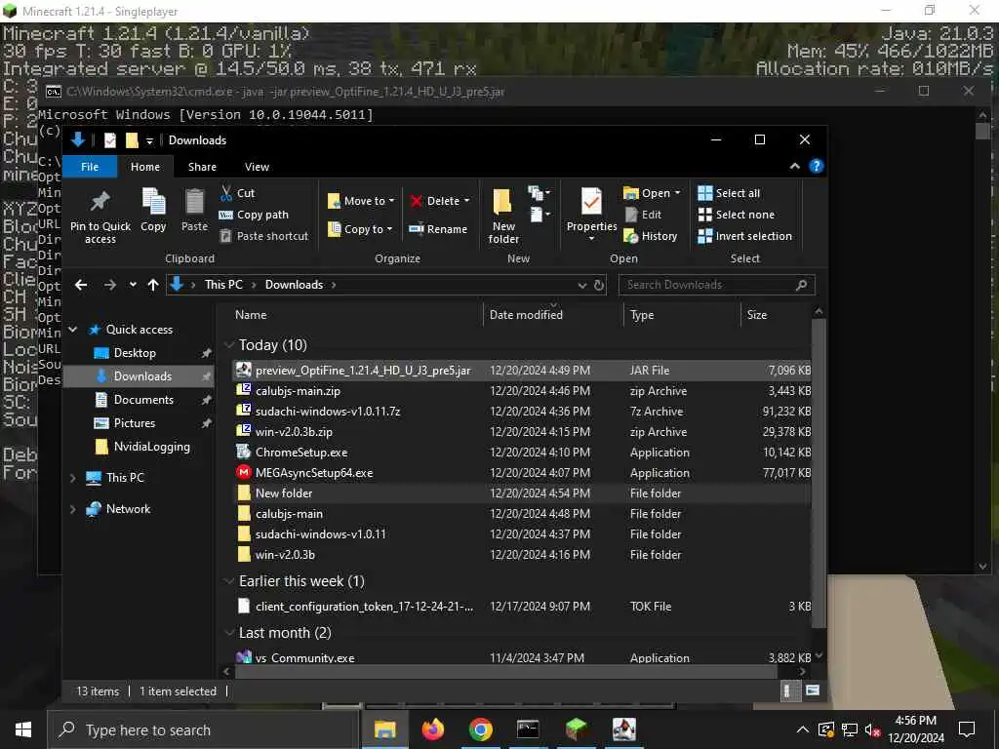Open the Open button dropdown arrow
This screenshot has height=749, width=999.
point(677,193)
